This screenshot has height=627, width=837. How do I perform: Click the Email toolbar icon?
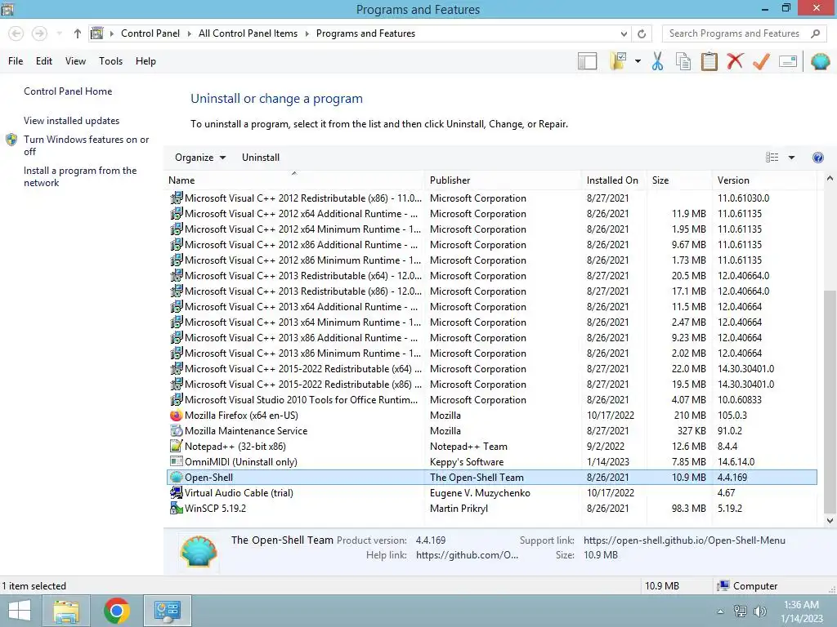[x=788, y=61]
